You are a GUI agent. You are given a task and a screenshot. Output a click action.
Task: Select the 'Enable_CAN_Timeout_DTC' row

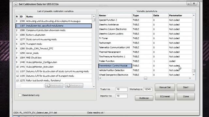54,48
